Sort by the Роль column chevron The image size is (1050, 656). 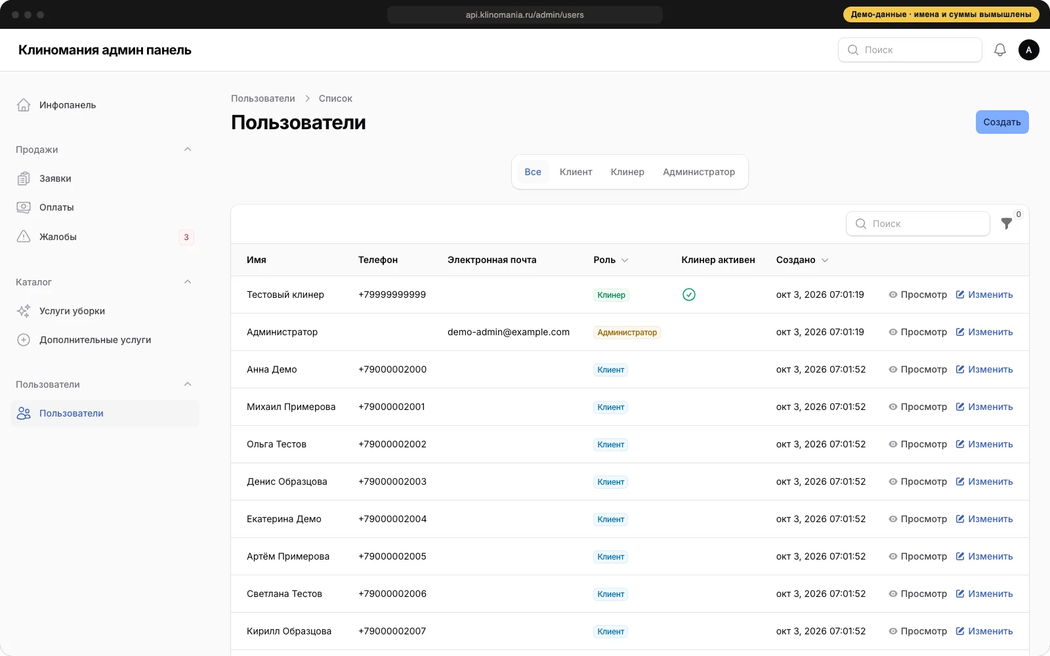[x=625, y=260]
